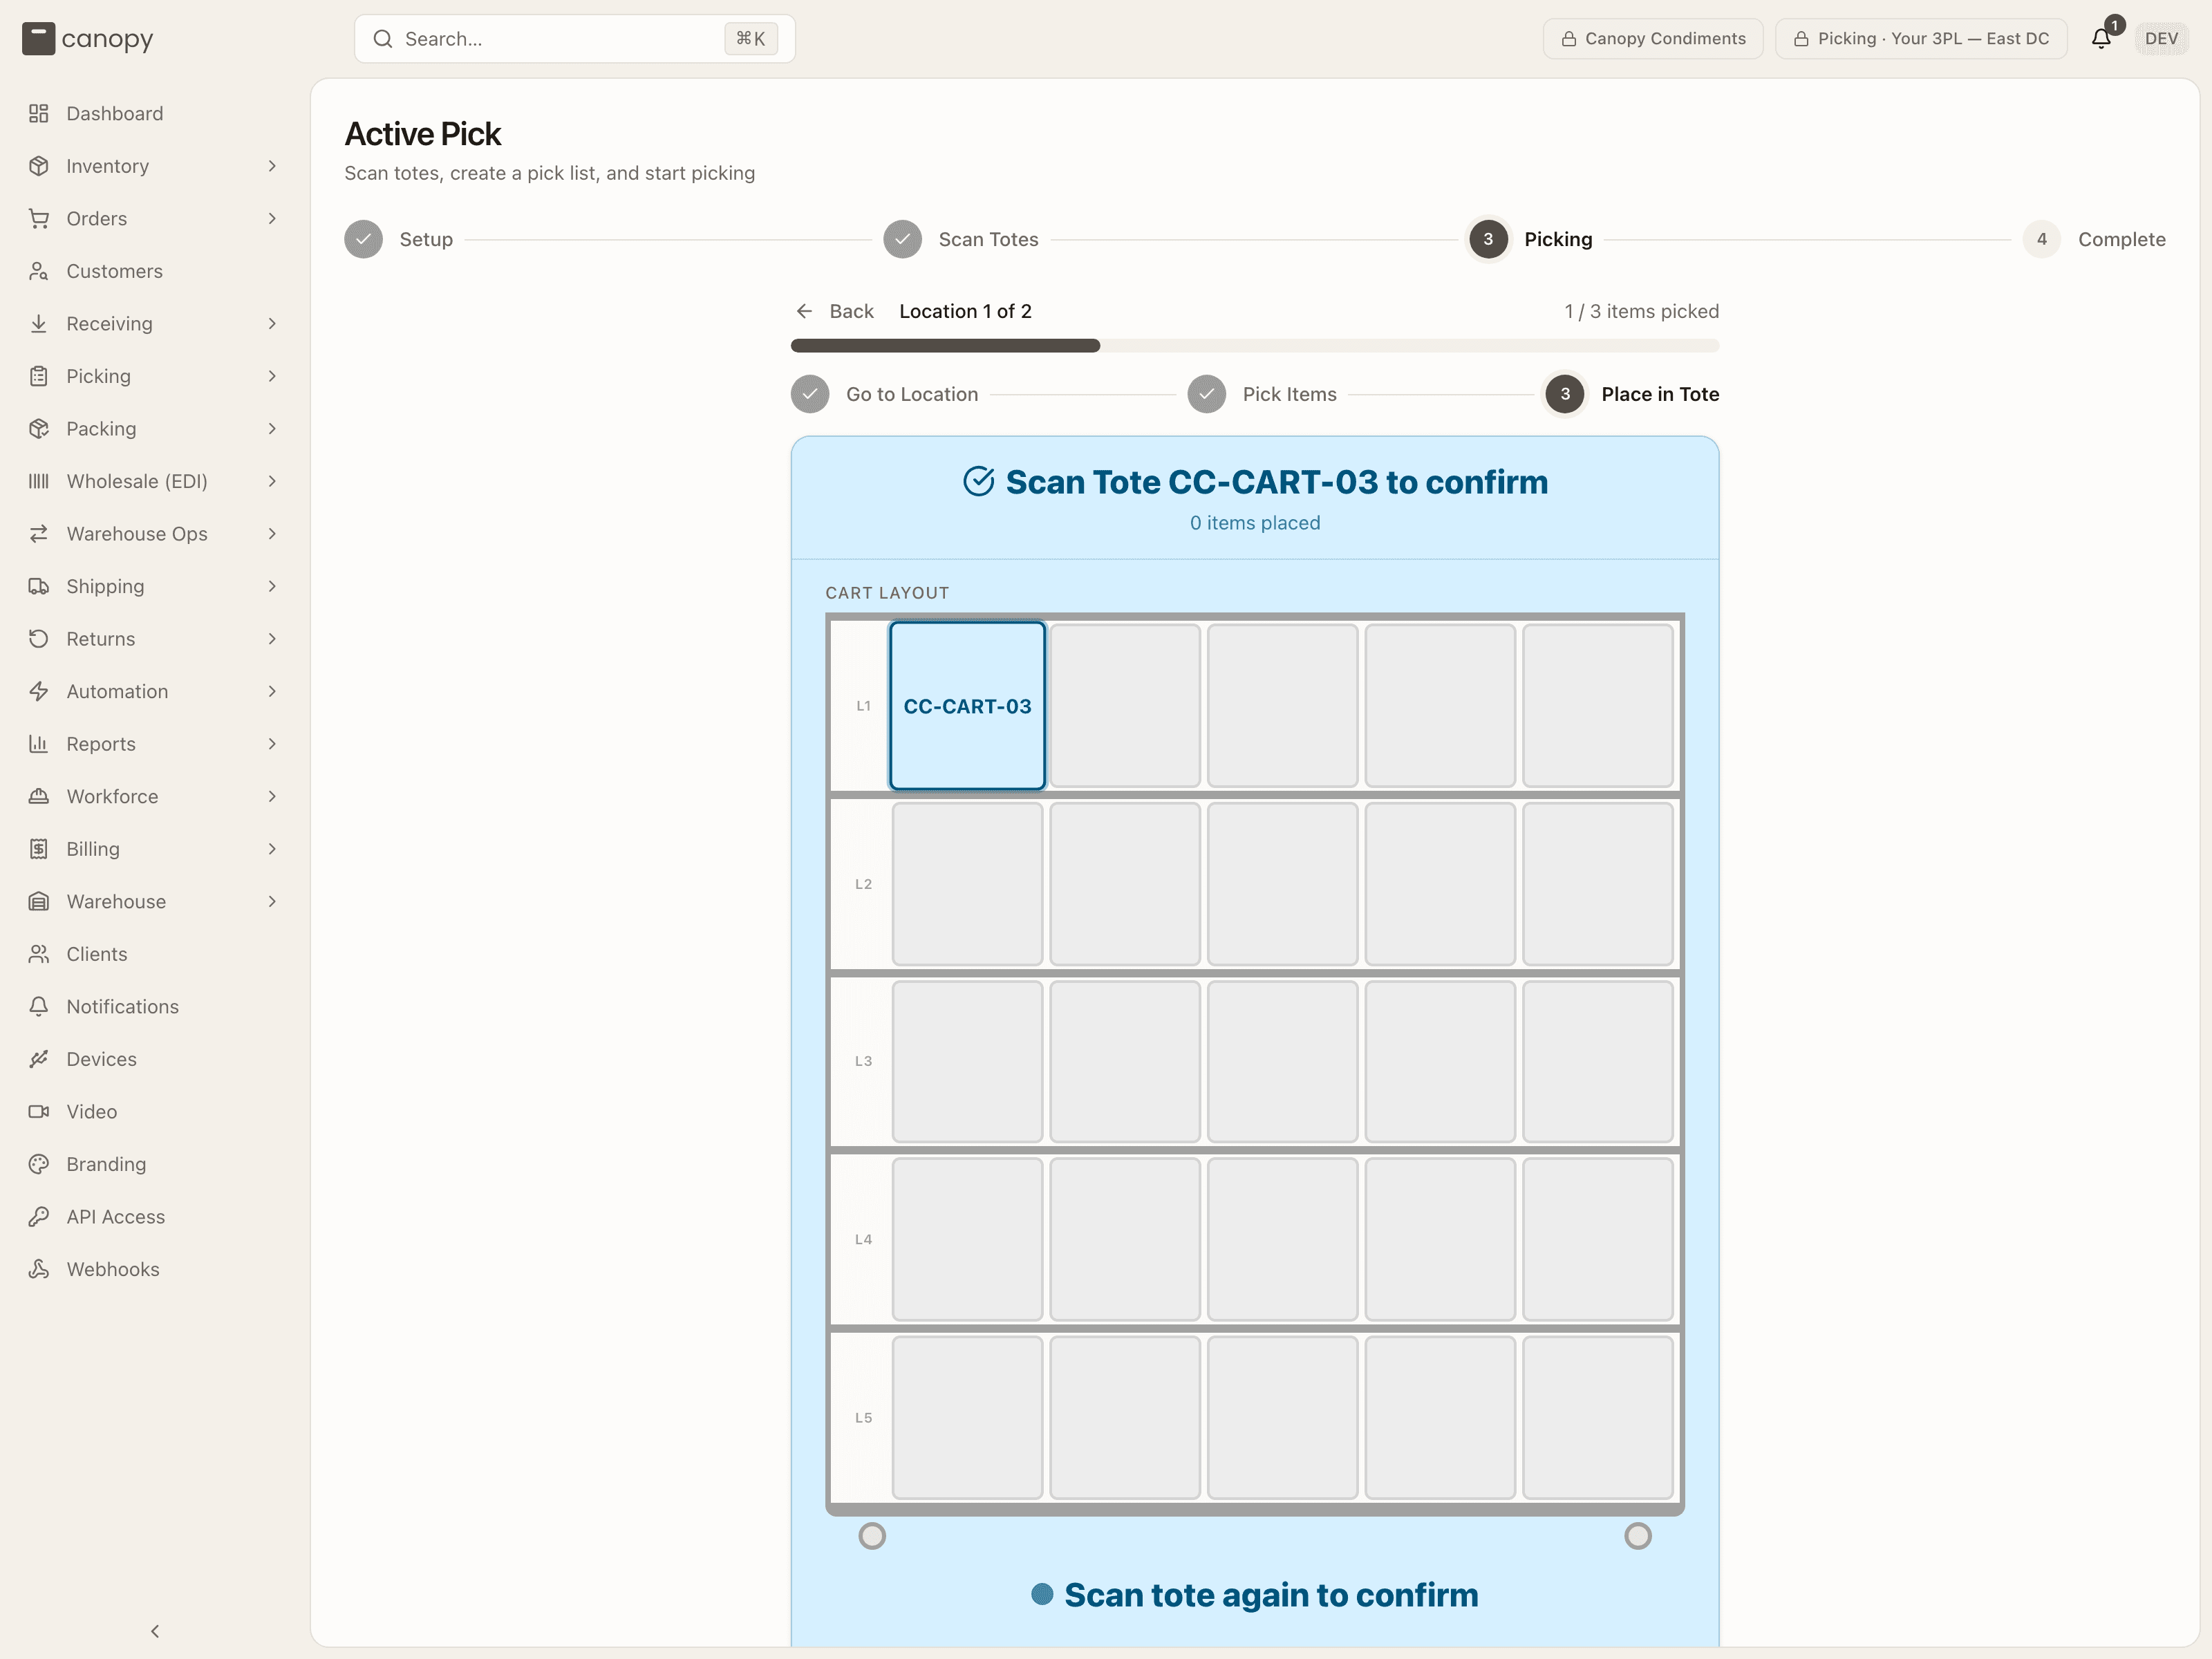The height and width of the screenshot is (1659, 2212).
Task: Collapse the sidebar with bottom chevron
Action: [155, 1631]
